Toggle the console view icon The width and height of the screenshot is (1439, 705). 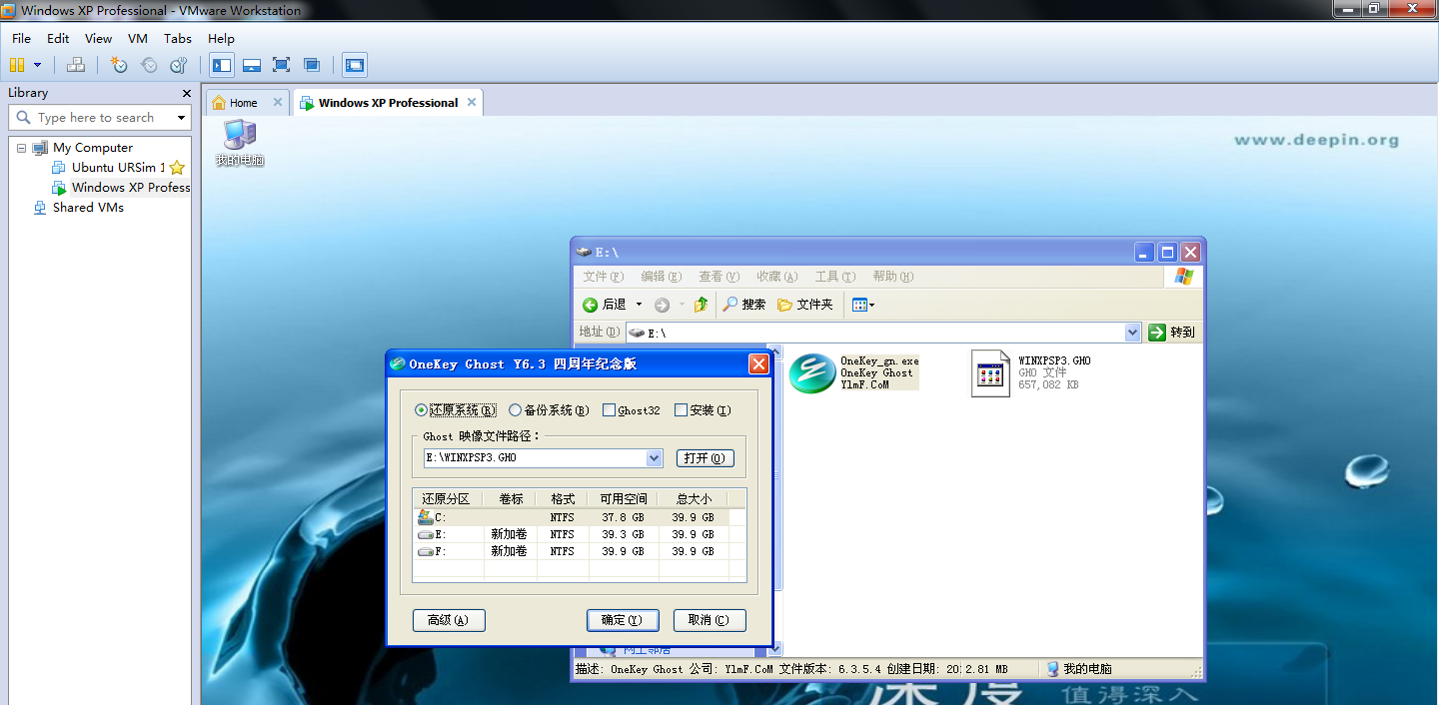355,65
